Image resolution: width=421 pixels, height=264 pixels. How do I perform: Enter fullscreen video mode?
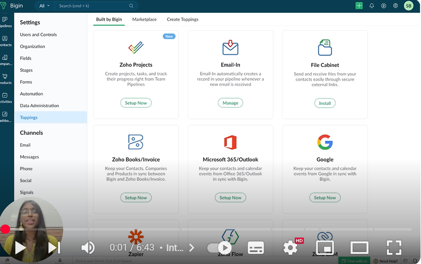coord(394,248)
